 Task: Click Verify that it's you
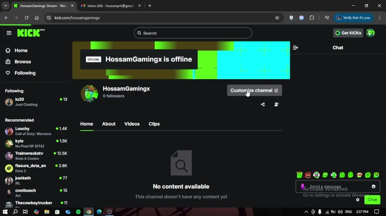[353, 18]
